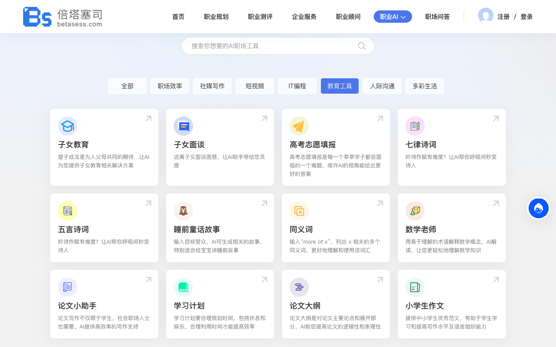
Task: Click the graduation cap icon for 子女教育
Action: [68, 126]
